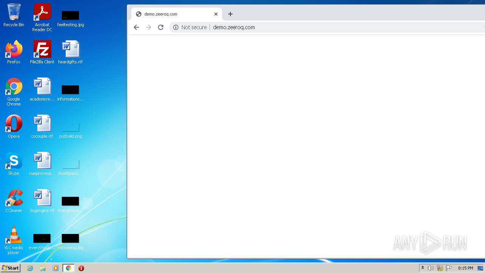Select the thatoptions... file icon
Screen dimensions: 485x273
click(70, 204)
